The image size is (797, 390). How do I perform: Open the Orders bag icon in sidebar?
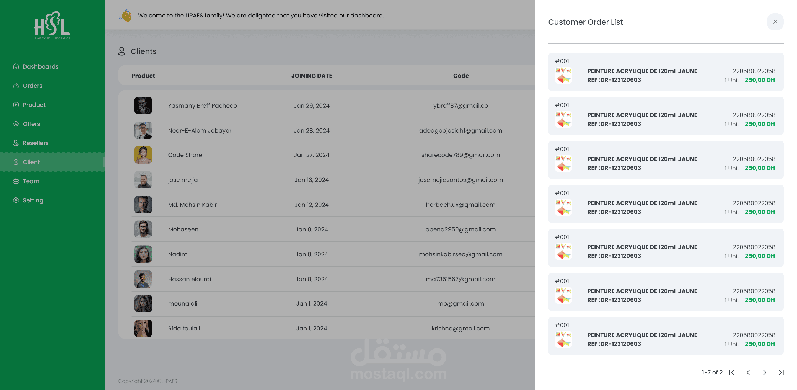tap(16, 86)
